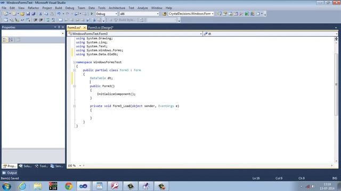Open Solution Explorer from toolbar icon
This screenshot has height=191, width=341.
coord(220,14)
